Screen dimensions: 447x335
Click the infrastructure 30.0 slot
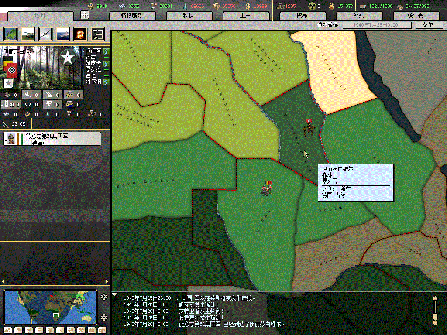pyautogui.click(x=10, y=104)
